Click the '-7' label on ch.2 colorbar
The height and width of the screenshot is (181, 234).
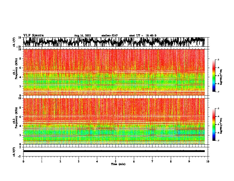click(218, 141)
